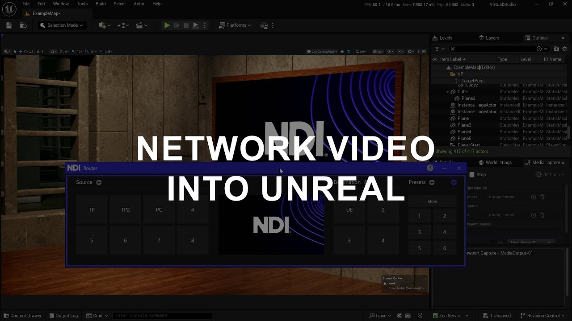Viewport: 572px width, 321px height.
Task: Open the Selection Mode dropdown
Action: 62,25
